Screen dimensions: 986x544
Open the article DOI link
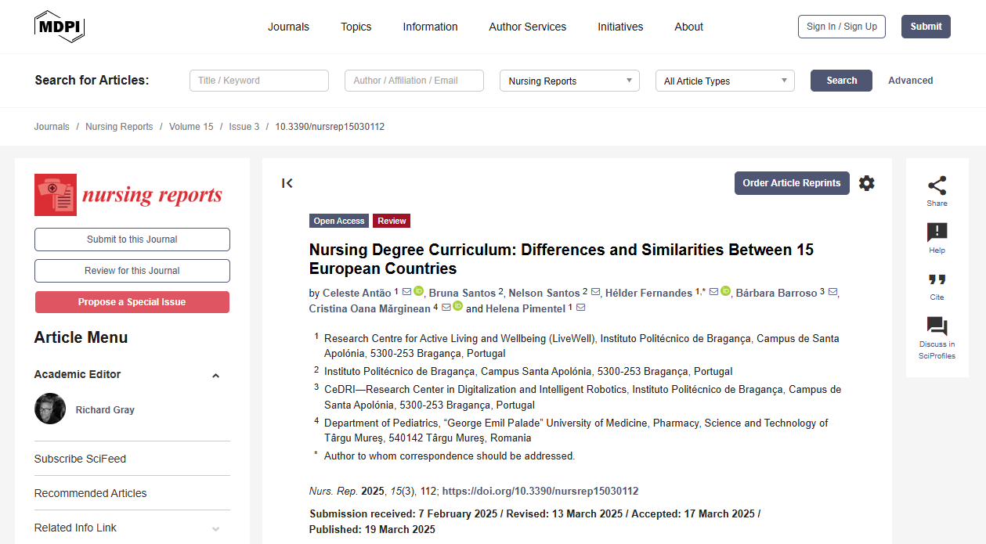pos(540,492)
